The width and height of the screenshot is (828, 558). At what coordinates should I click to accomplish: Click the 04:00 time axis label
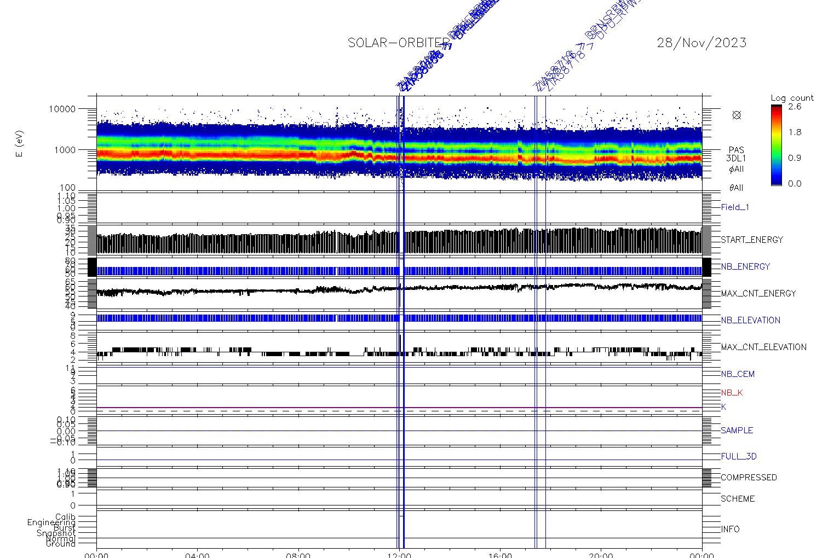[x=197, y=555]
